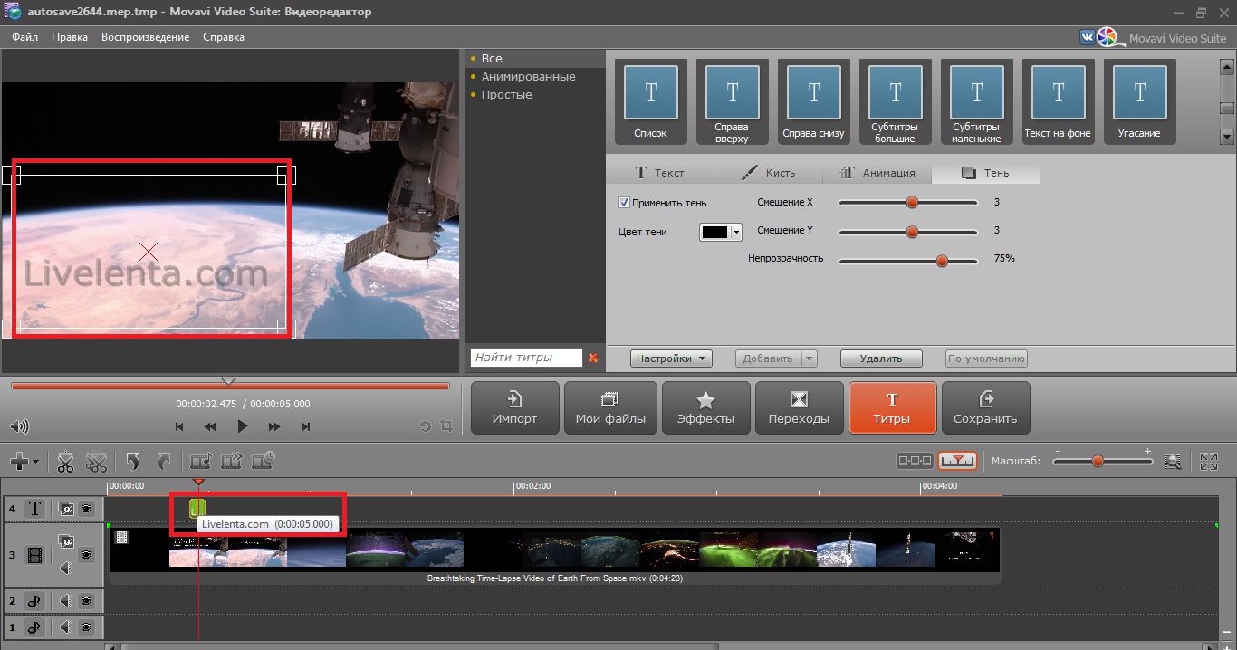
Task: Mute audio track 2 speaker
Action: [x=65, y=600]
